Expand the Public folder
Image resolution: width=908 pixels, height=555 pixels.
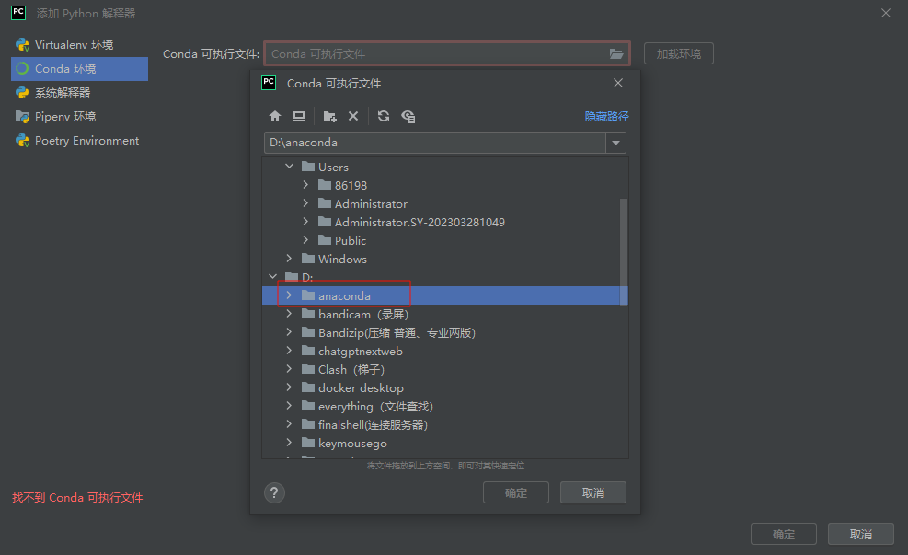click(305, 240)
